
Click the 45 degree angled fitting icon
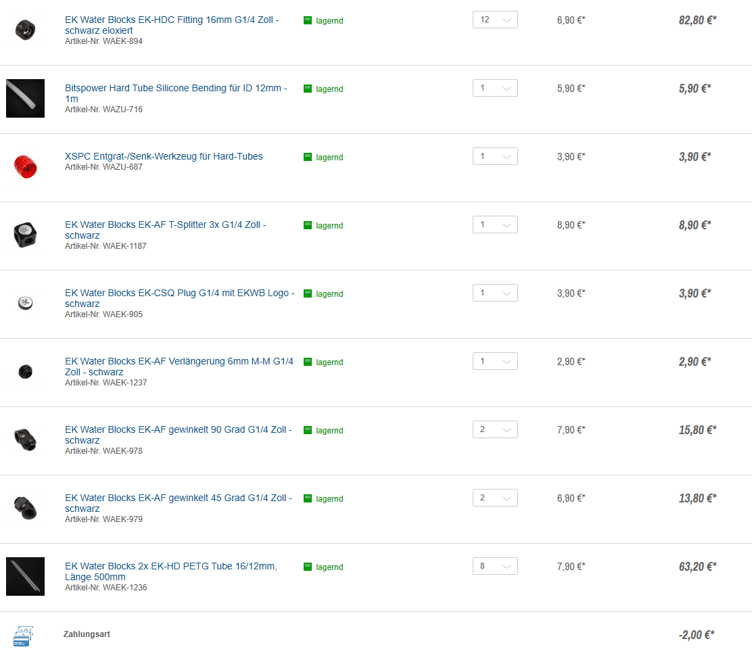click(25, 508)
